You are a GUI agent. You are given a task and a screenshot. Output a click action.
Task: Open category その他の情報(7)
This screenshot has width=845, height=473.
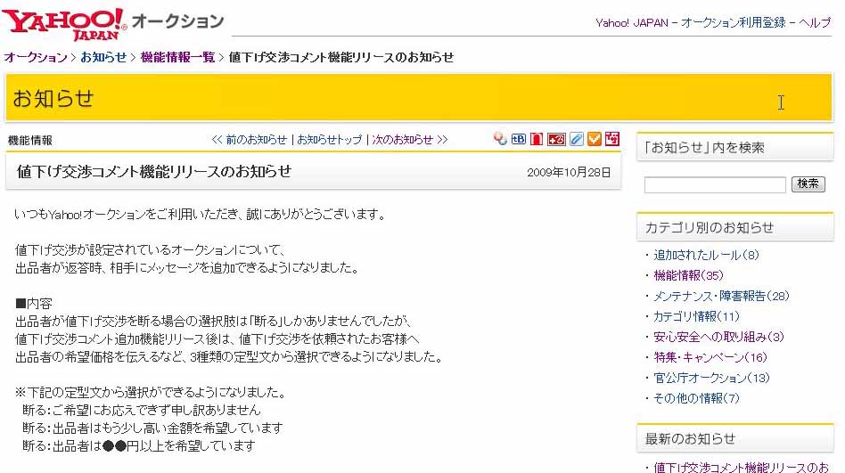[696, 398]
